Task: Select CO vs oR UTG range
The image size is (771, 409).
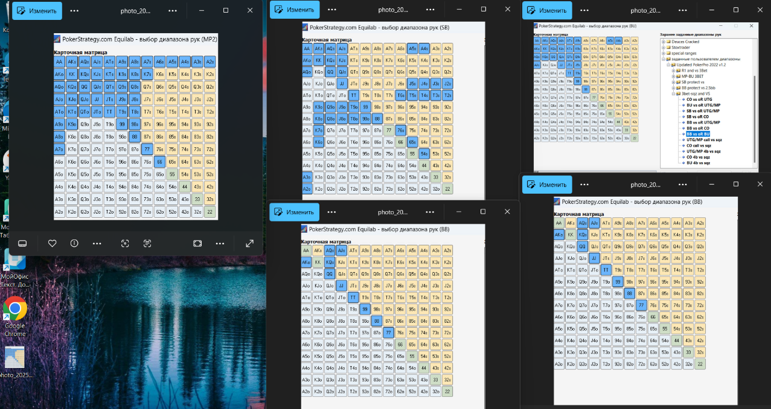Action: (699, 100)
